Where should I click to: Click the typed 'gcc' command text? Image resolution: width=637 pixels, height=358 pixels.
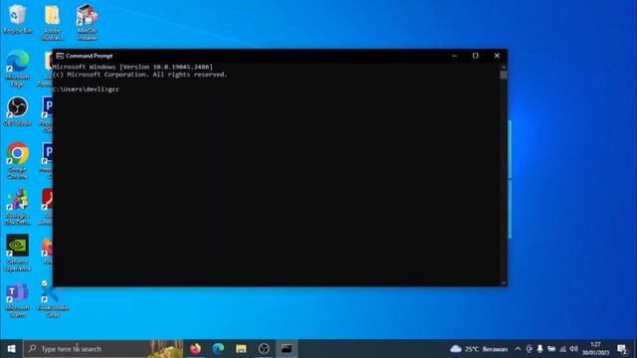[x=113, y=89]
